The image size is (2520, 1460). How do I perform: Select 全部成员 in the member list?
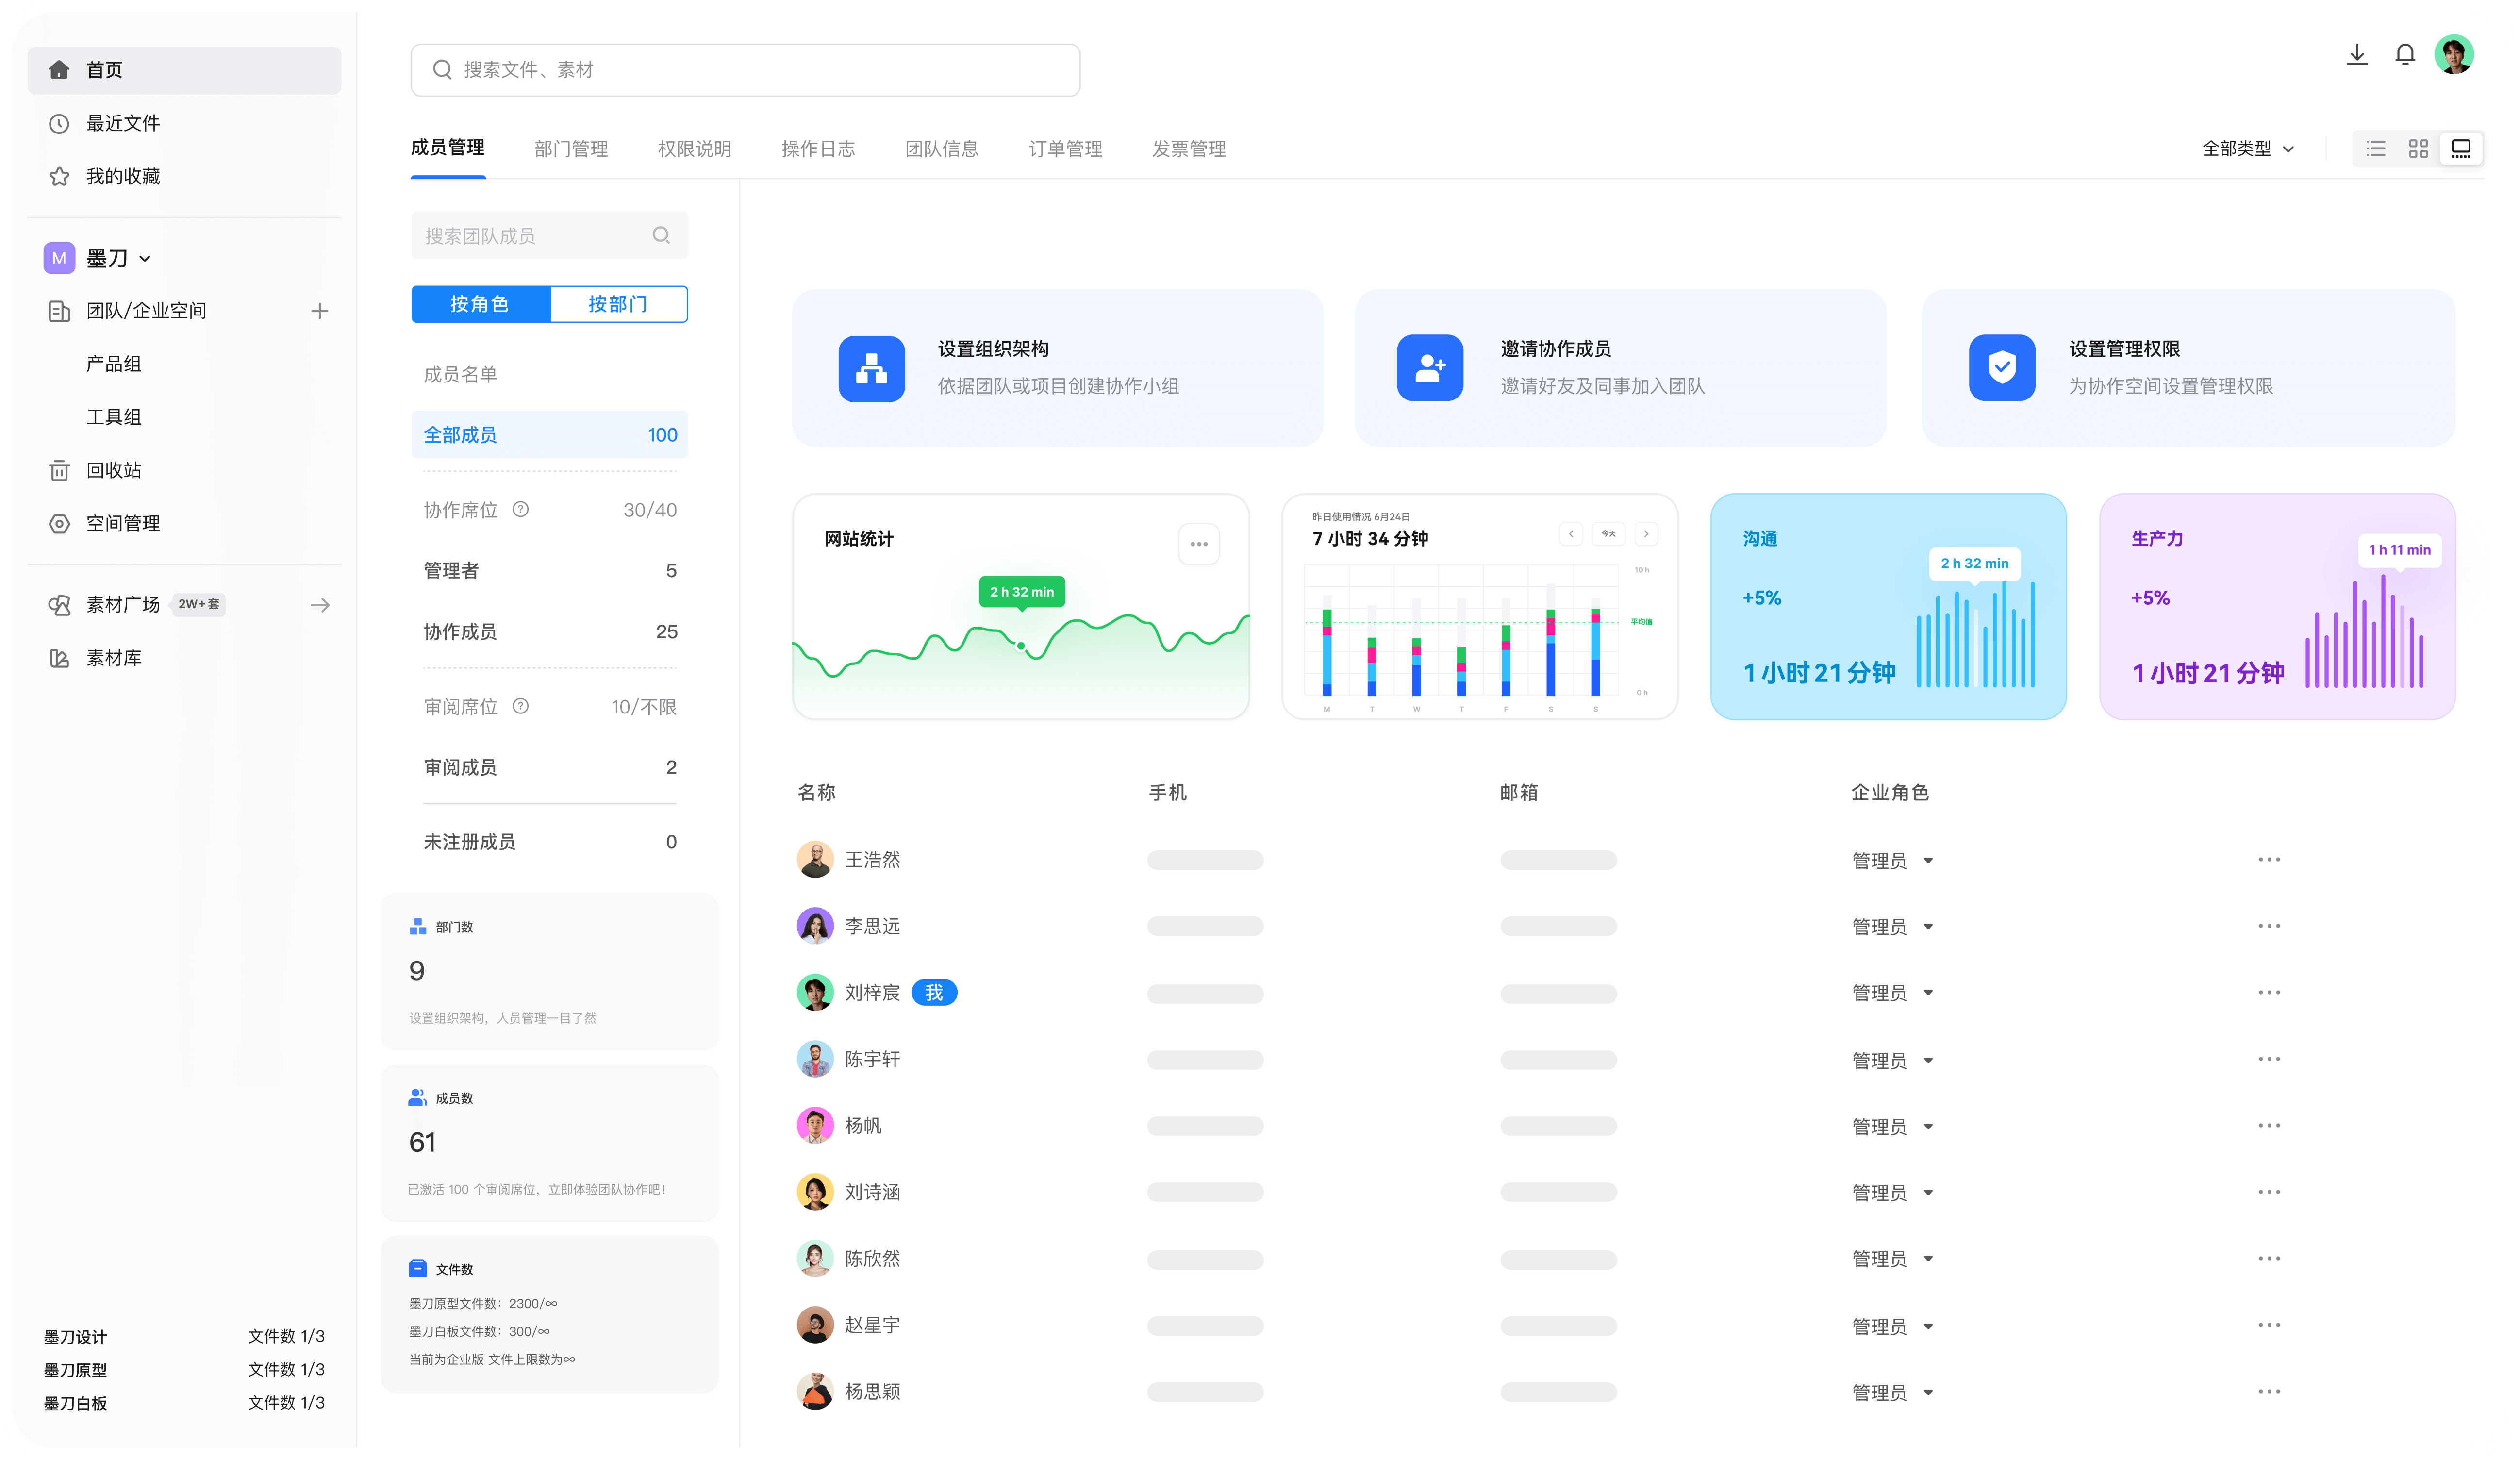click(x=549, y=435)
